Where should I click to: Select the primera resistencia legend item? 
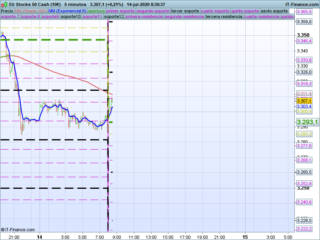click(144, 17)
